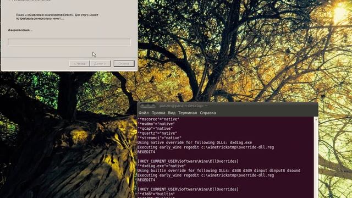This screenshot has width=352, height=198.
Task: Click the Инициализация... status text
Action: click(20, 30)
